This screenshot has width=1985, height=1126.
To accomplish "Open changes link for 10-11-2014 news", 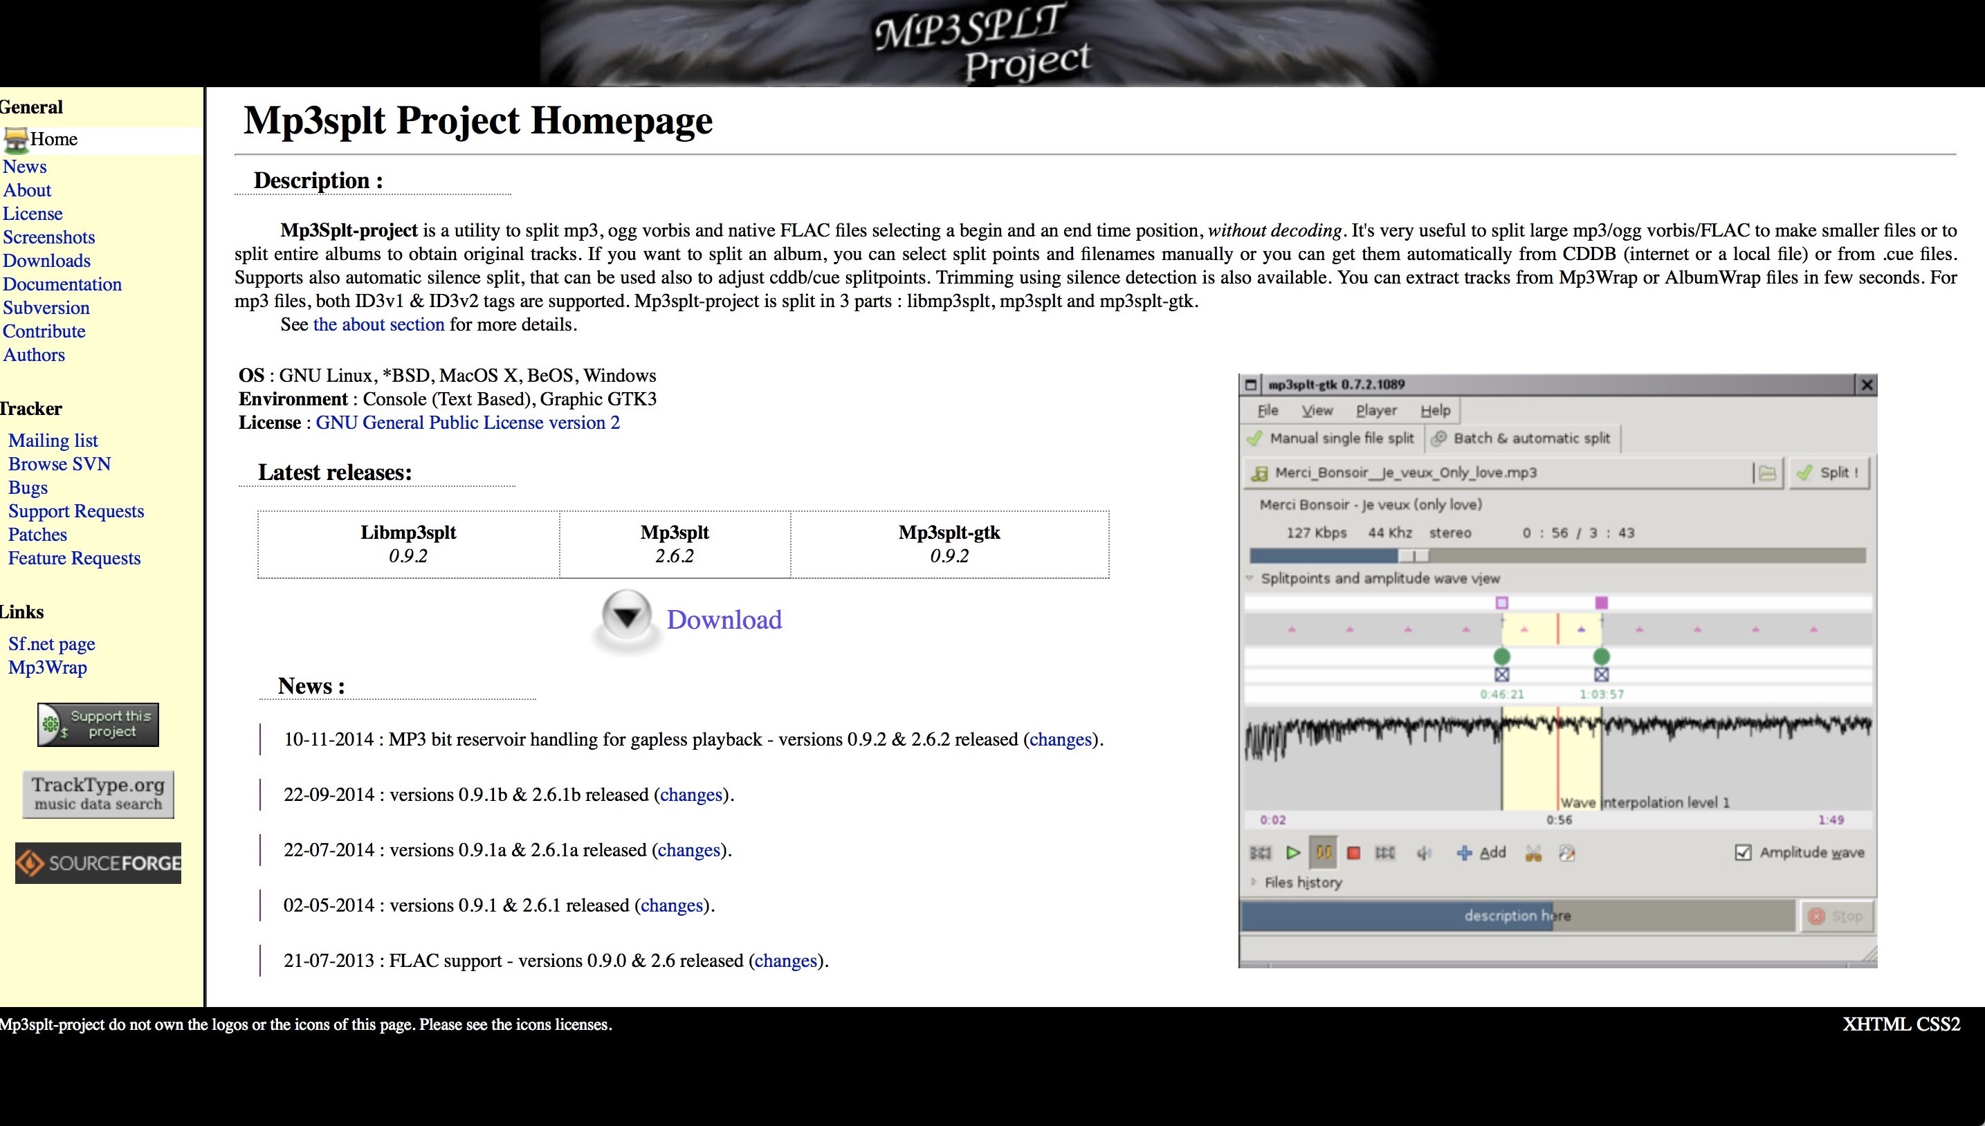I will (1061, 739).
